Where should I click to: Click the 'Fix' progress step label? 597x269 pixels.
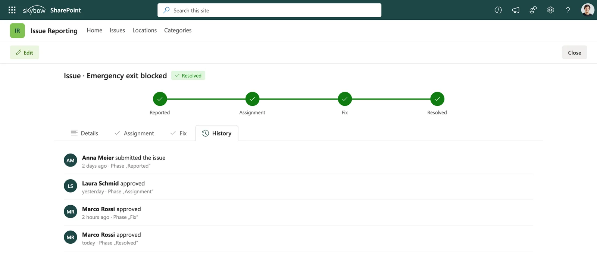345,113
